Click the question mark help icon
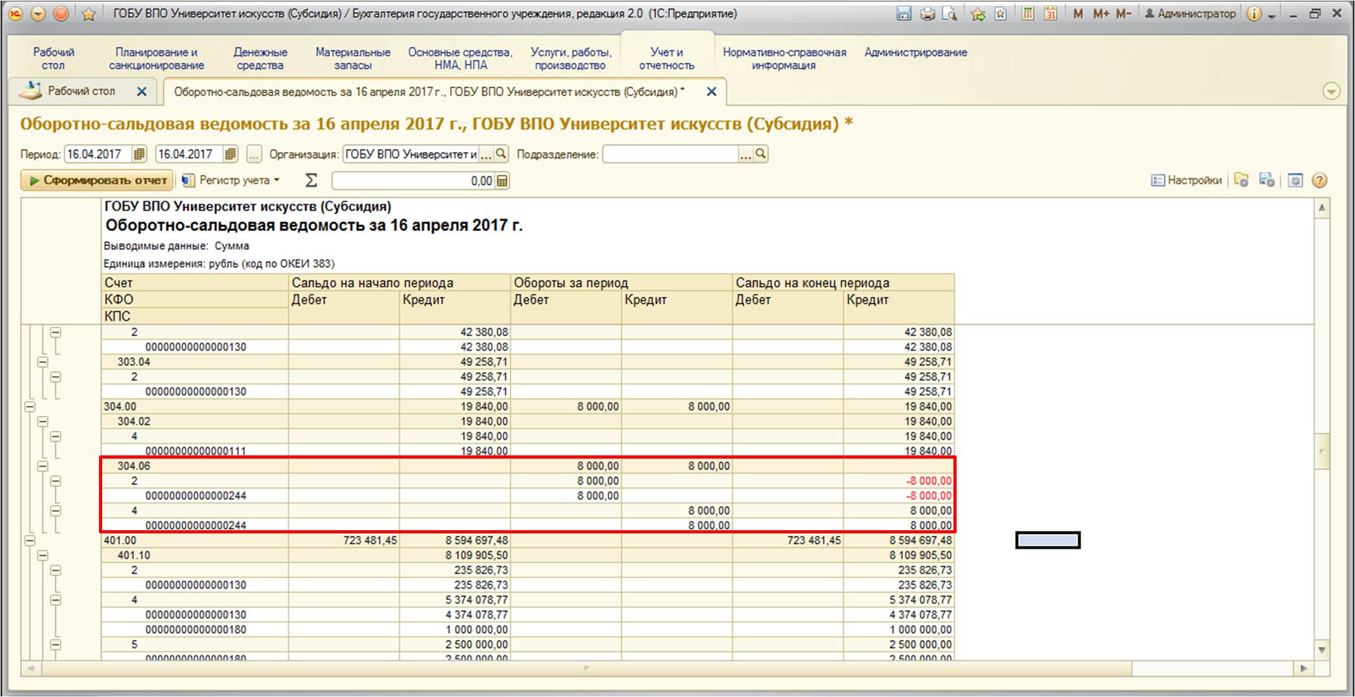1355x697 pixels. click(1319, 181)
